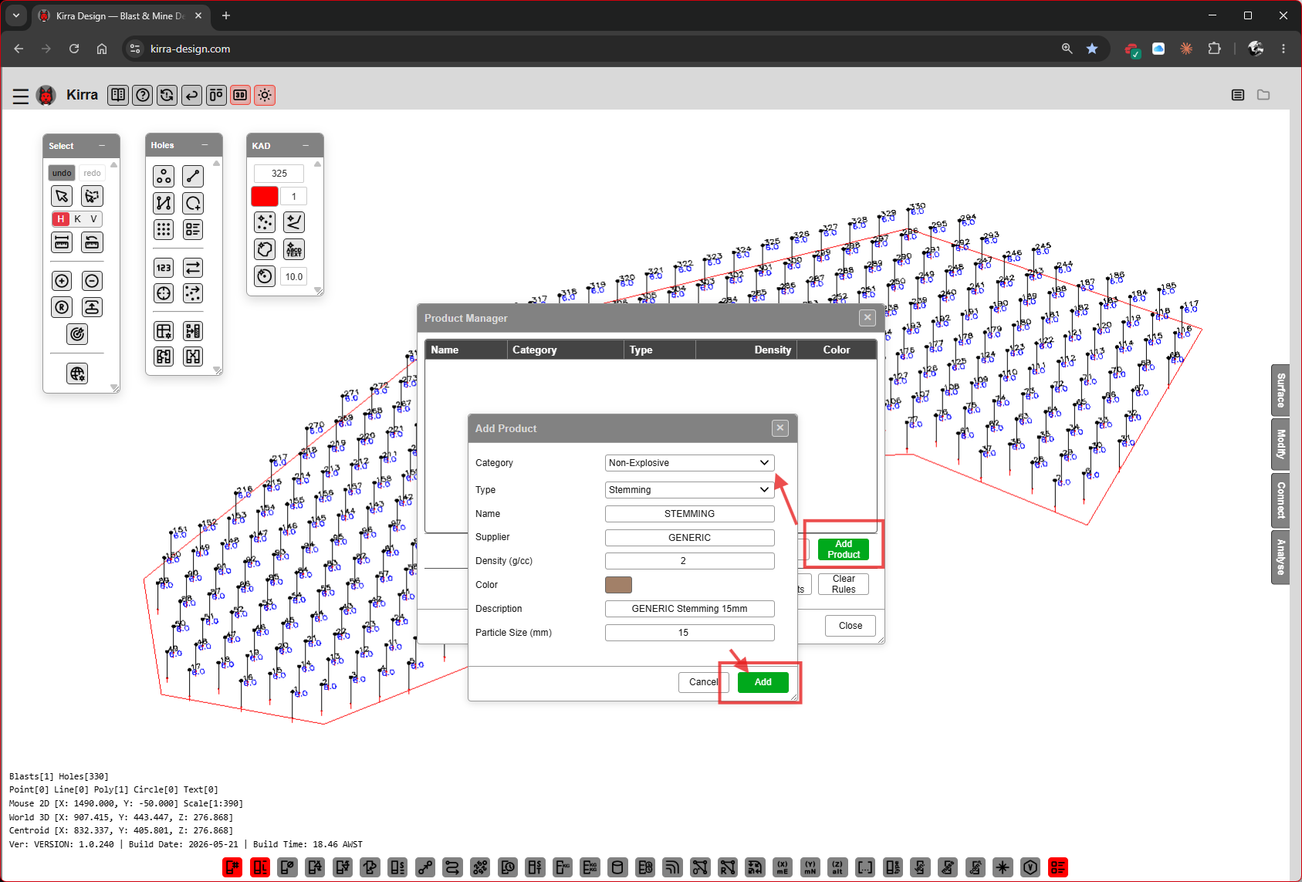The height and width of the screenshot is (882, 1302).
Task: Click Close in Product Manager
Action: click(851, 626)
